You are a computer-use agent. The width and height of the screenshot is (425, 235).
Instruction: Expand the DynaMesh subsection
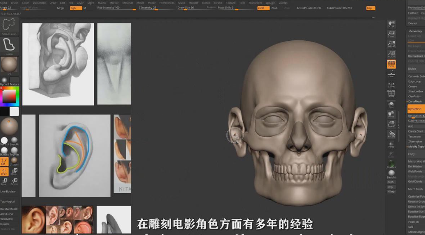pos(415,102)
